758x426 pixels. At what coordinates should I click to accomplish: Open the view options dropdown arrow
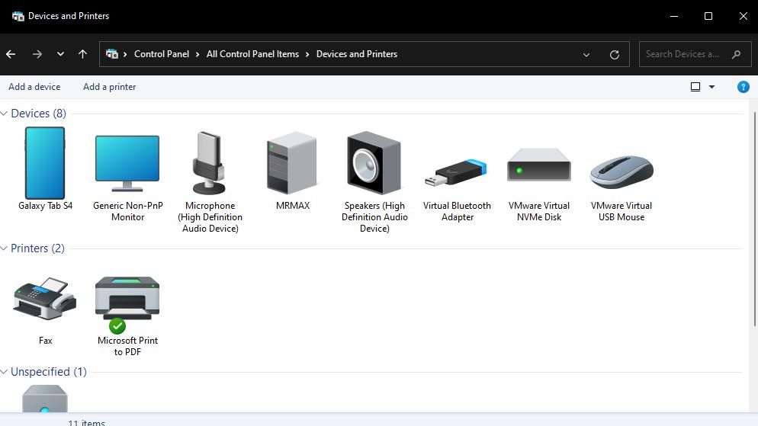point(711,87)
